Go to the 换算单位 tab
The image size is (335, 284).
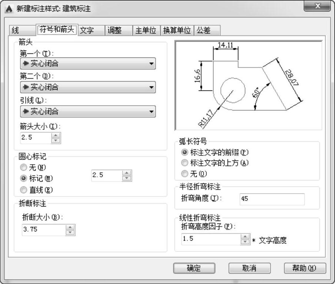[177, 30]
